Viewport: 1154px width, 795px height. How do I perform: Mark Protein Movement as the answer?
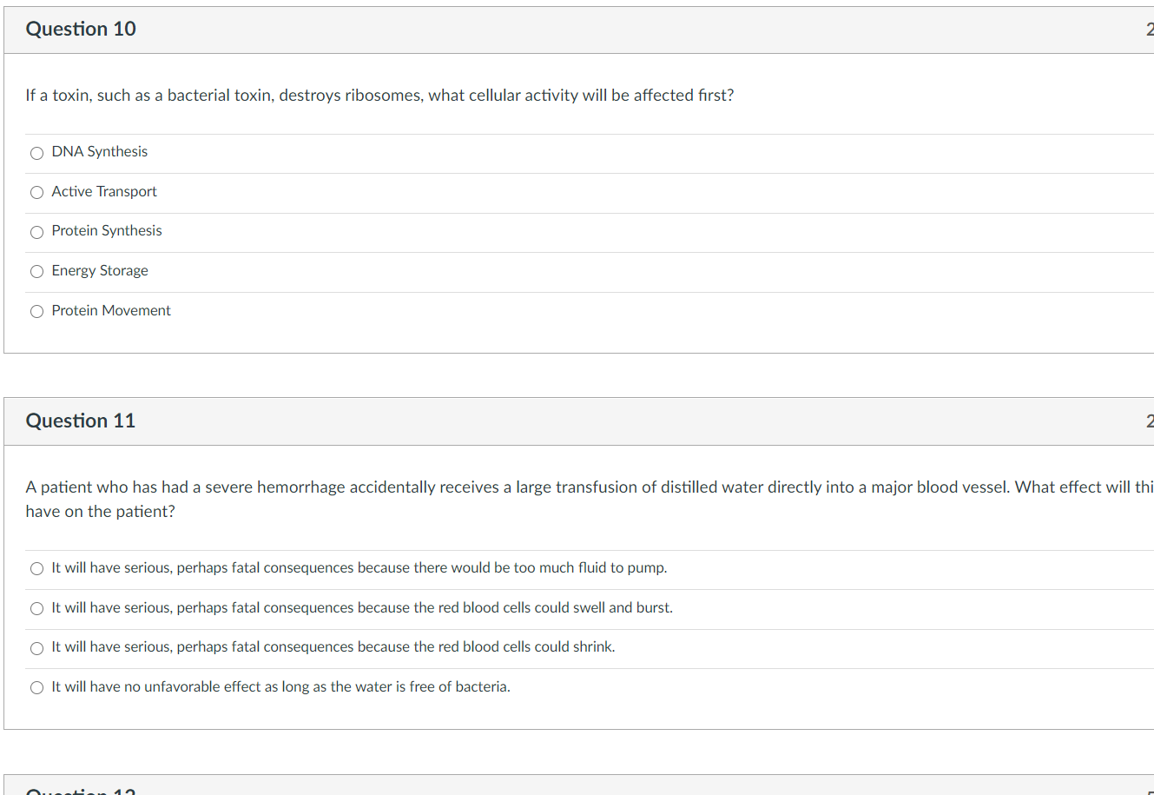point(36,312)
